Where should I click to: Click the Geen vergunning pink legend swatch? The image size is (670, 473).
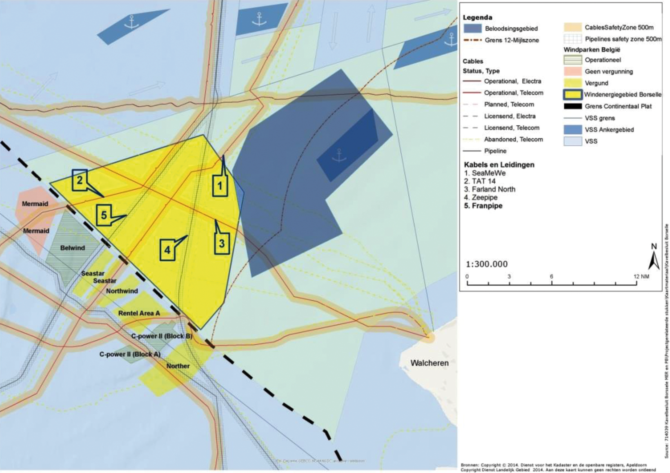click(572, 71)
